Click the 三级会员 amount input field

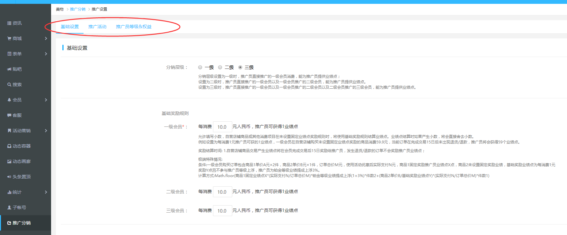[222, 211]
